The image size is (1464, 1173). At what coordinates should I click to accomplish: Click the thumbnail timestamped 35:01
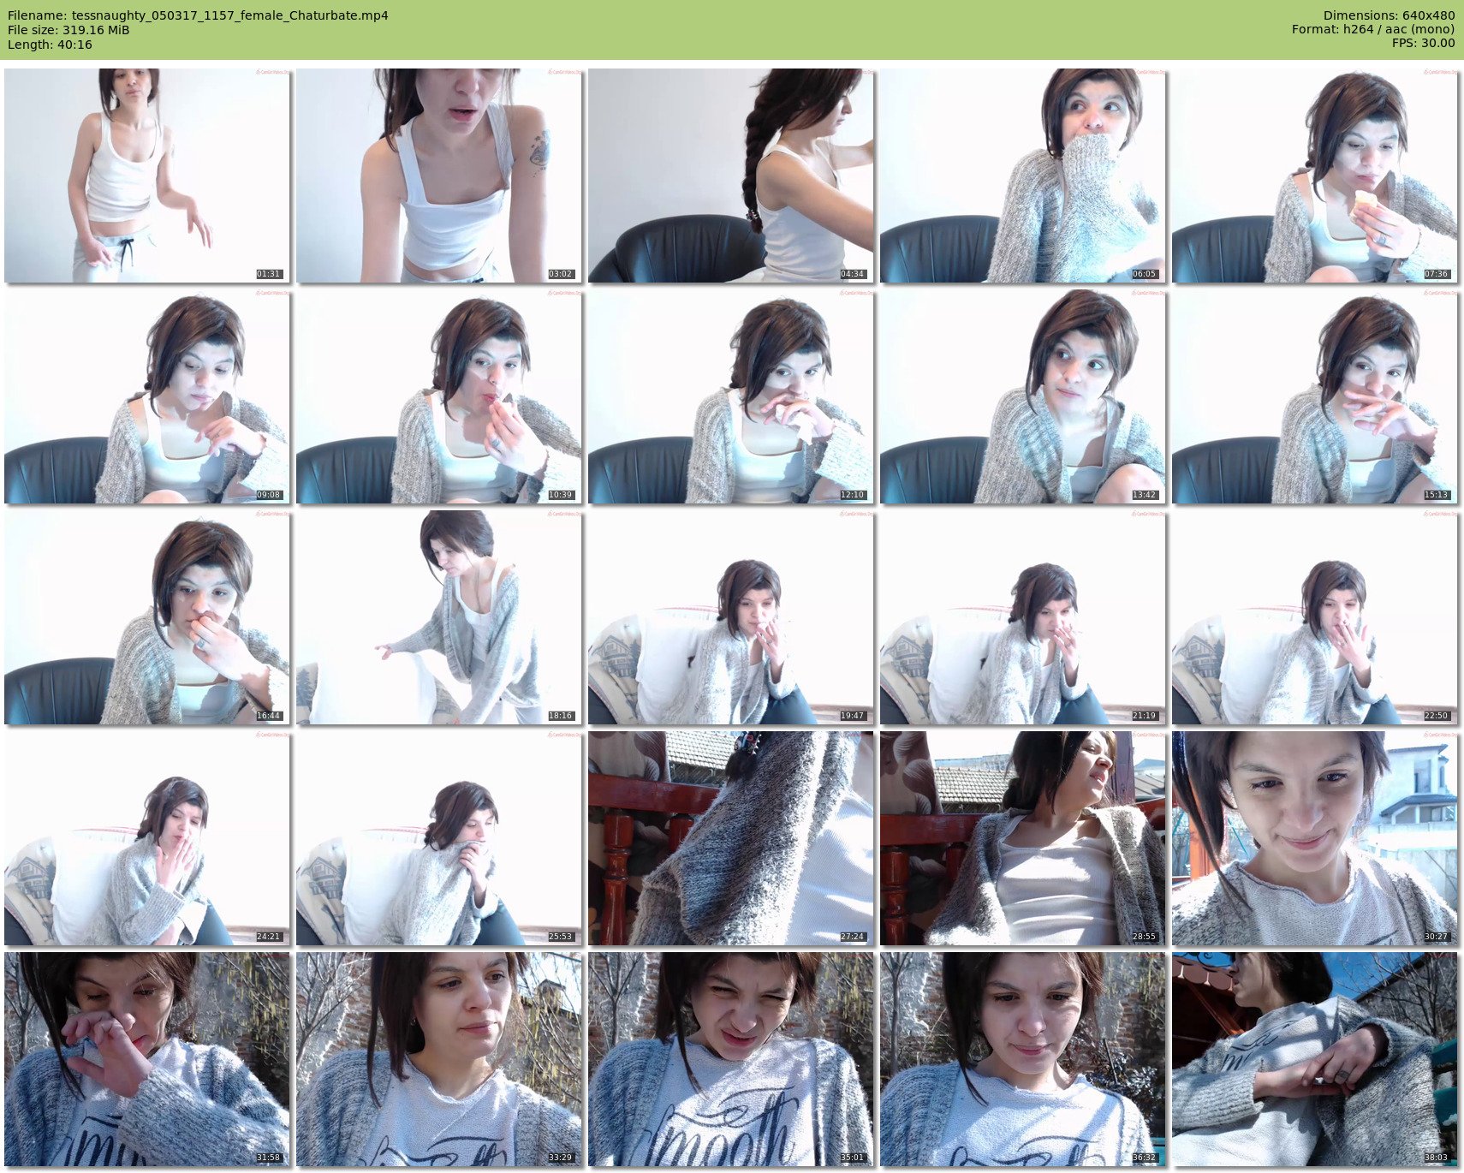click(731, 1059)
